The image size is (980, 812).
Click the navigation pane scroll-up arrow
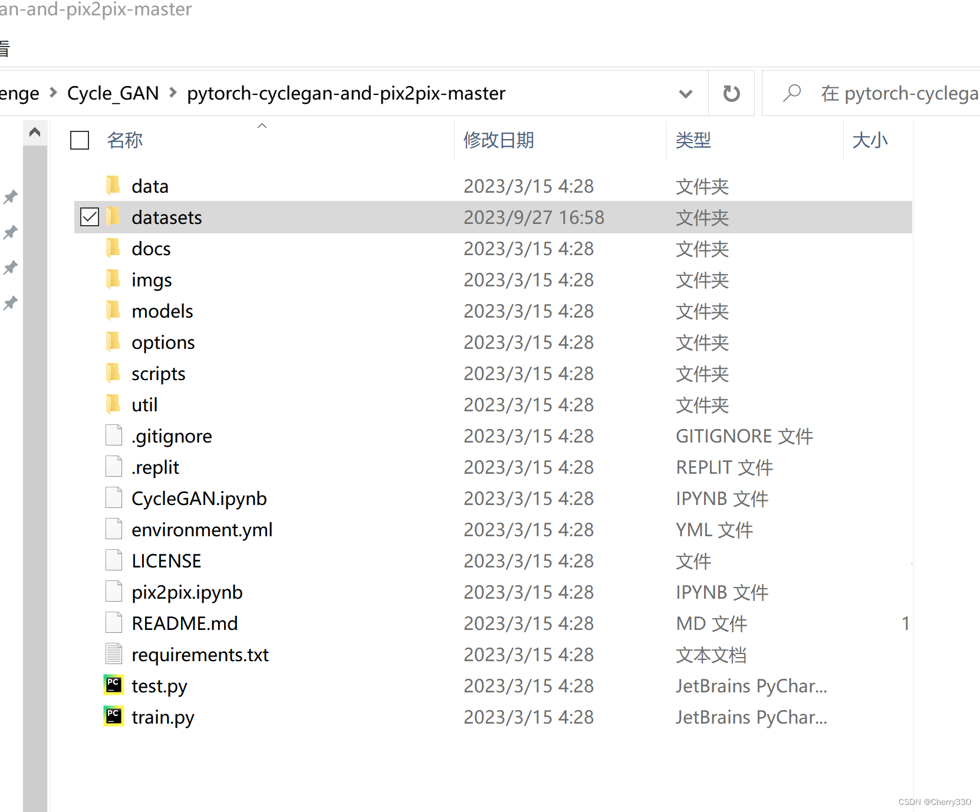pyautogui.click(x=35, y=132)
